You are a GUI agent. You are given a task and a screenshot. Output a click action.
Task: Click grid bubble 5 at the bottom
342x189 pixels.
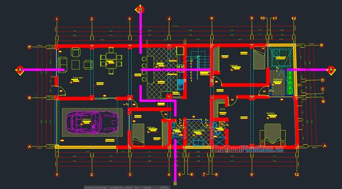[x=179, y=174]
